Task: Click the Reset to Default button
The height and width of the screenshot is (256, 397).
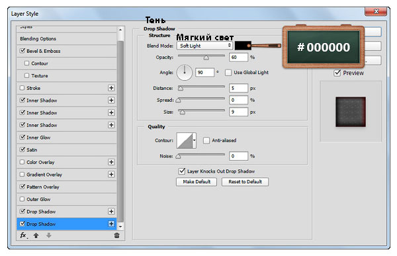Action: pos(245,182)
